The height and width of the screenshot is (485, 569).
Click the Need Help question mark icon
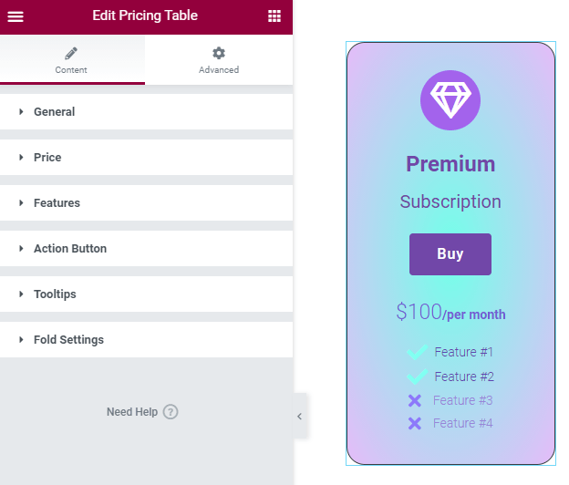click(171, 412)
